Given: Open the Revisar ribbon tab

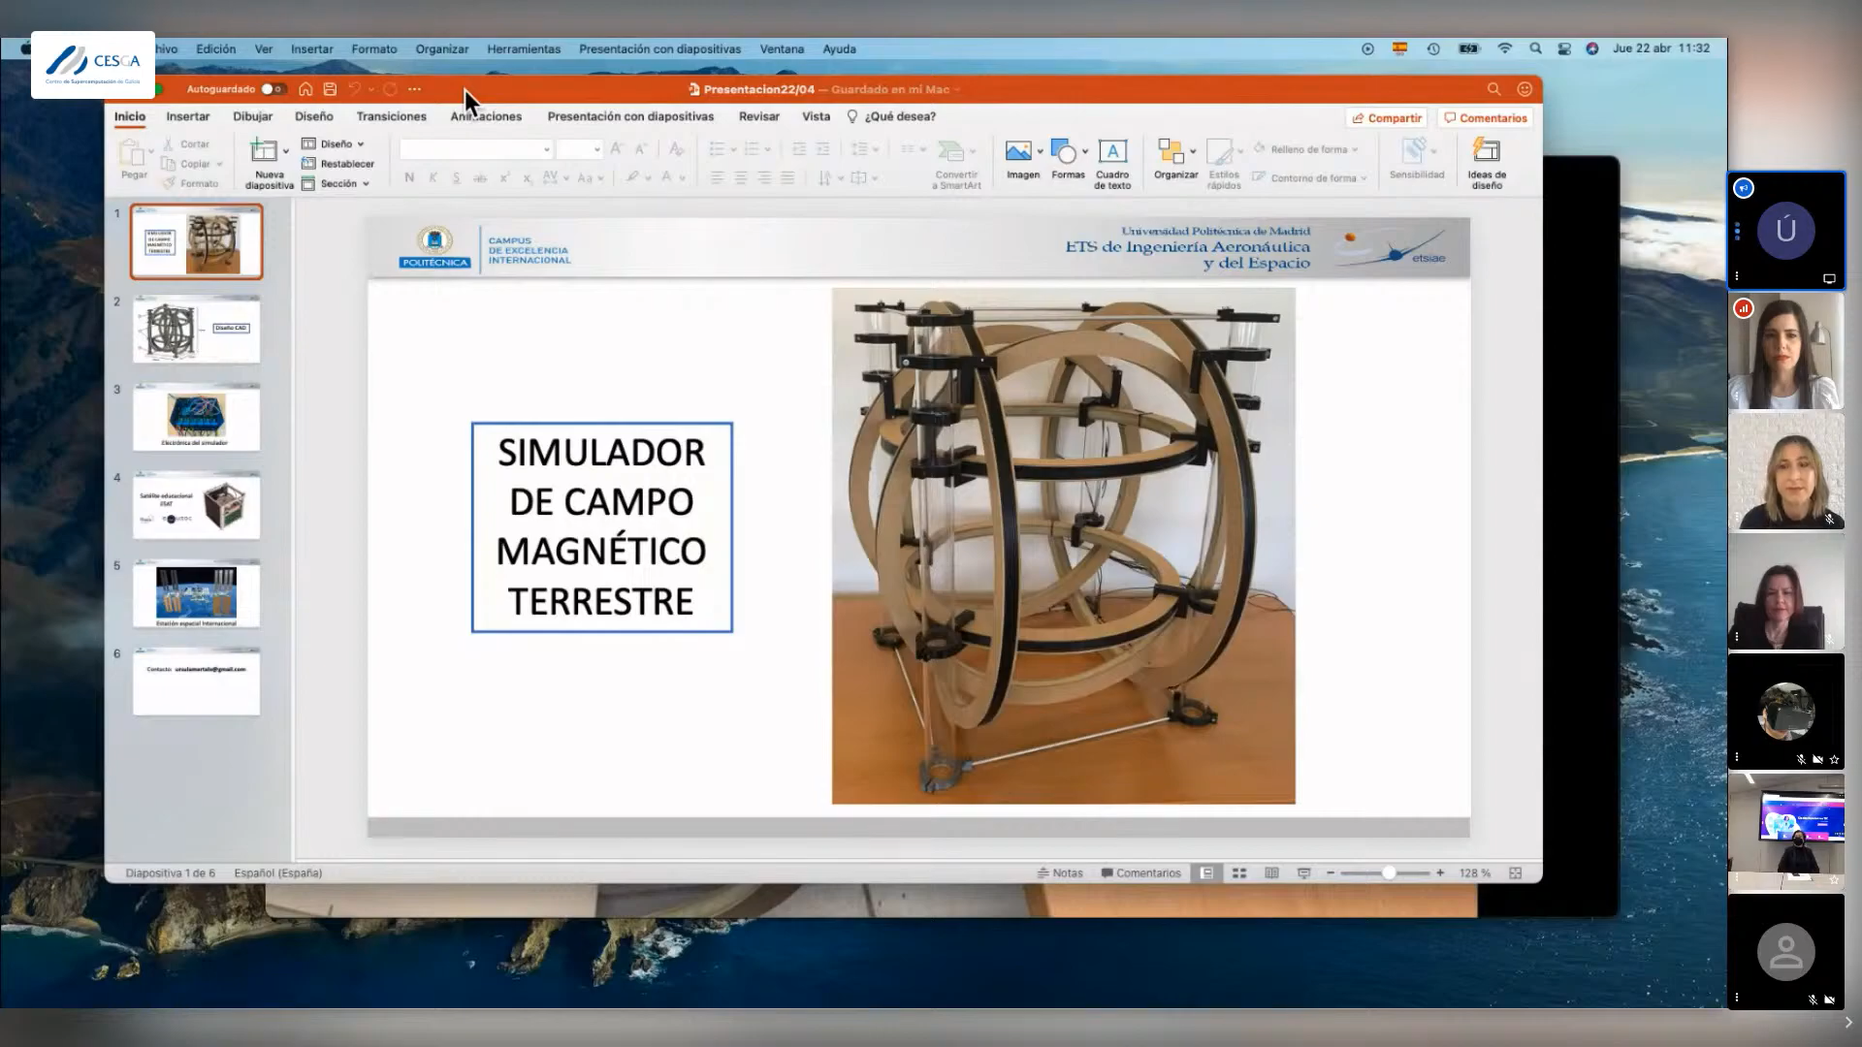Looking at the screenshot, I should [x=758, y=116].
